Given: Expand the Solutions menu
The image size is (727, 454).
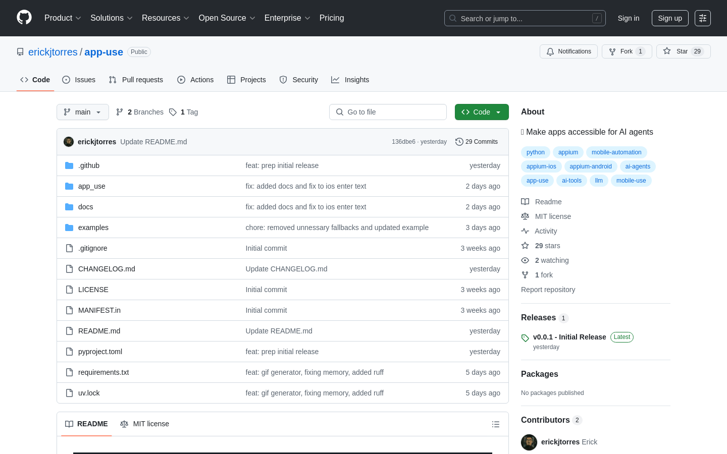Looking at the screenshot, I should pyautogui.click(x=112, y=18).
